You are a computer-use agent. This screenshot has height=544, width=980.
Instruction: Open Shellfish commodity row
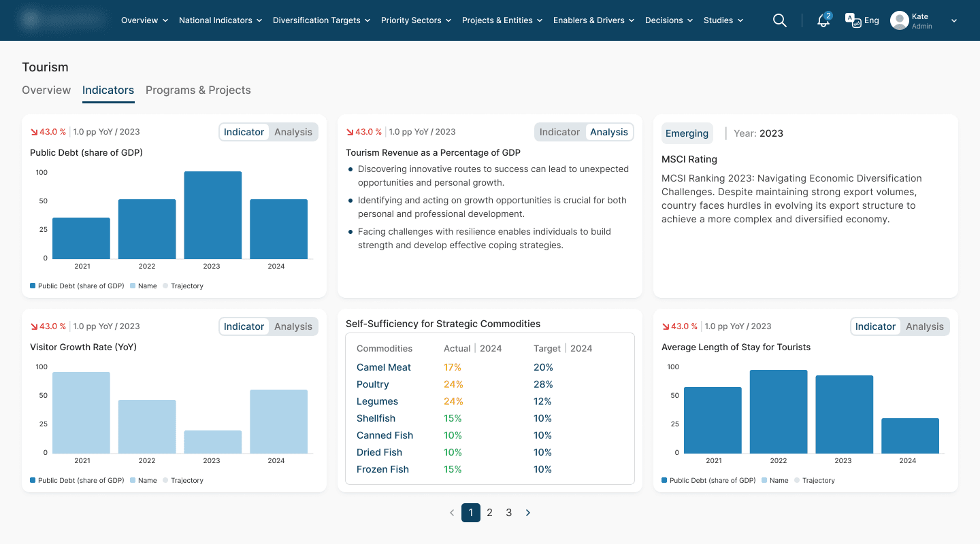(x=490, y=418)
